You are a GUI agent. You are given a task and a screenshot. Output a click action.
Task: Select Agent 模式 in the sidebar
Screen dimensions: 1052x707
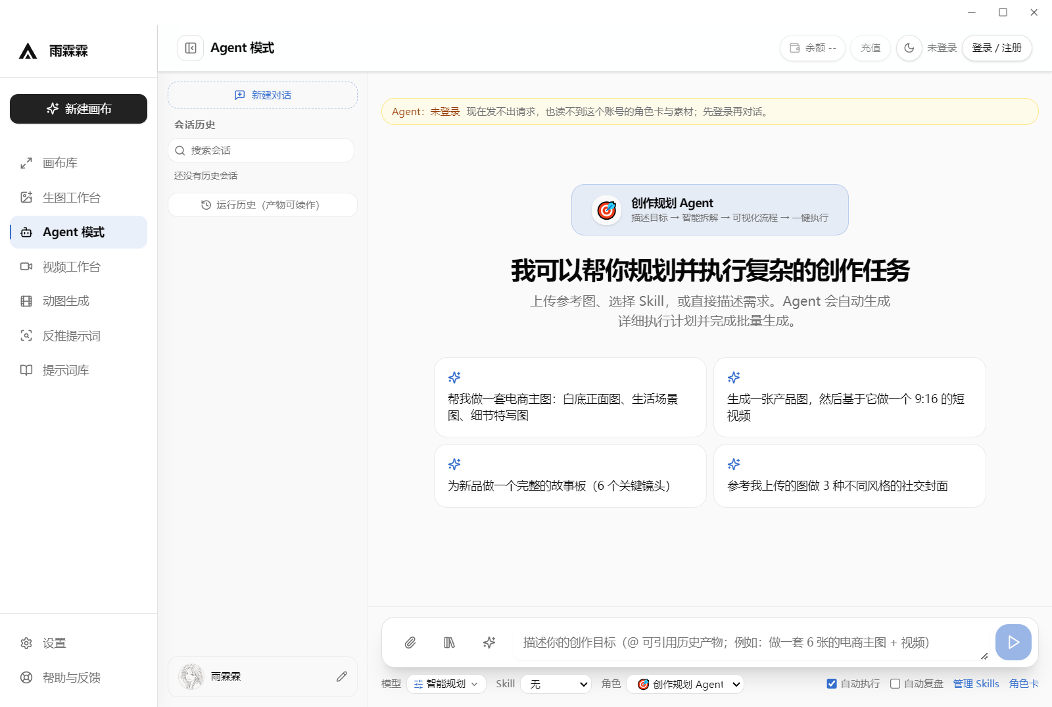(x=78, y=232)
